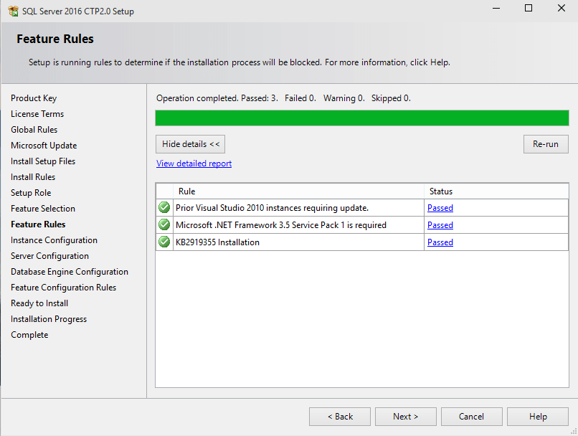The width and height of the screenshot is (578, 436).
Task: Select the Setup Role step
Action: coord(31,193)
